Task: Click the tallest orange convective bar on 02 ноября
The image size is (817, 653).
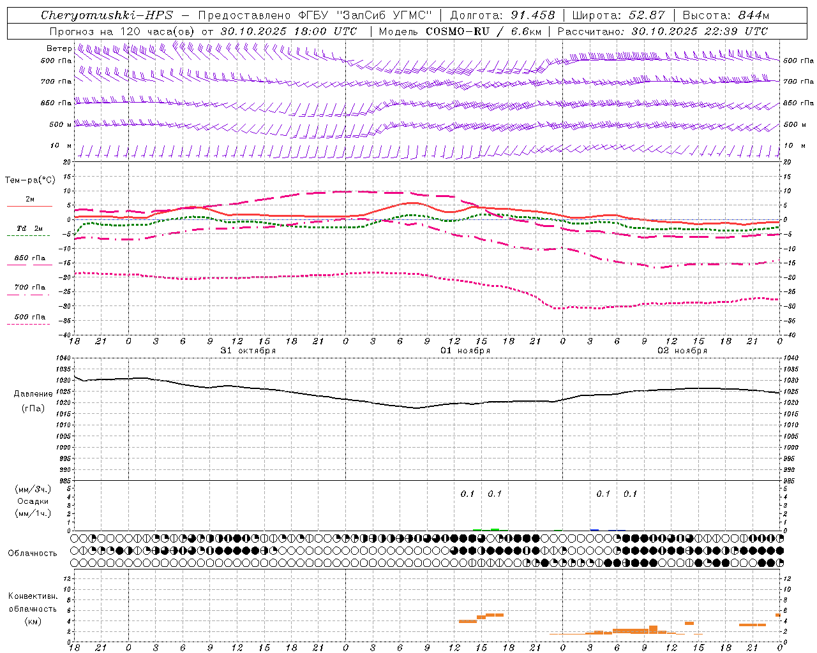Action: [653, 629]
